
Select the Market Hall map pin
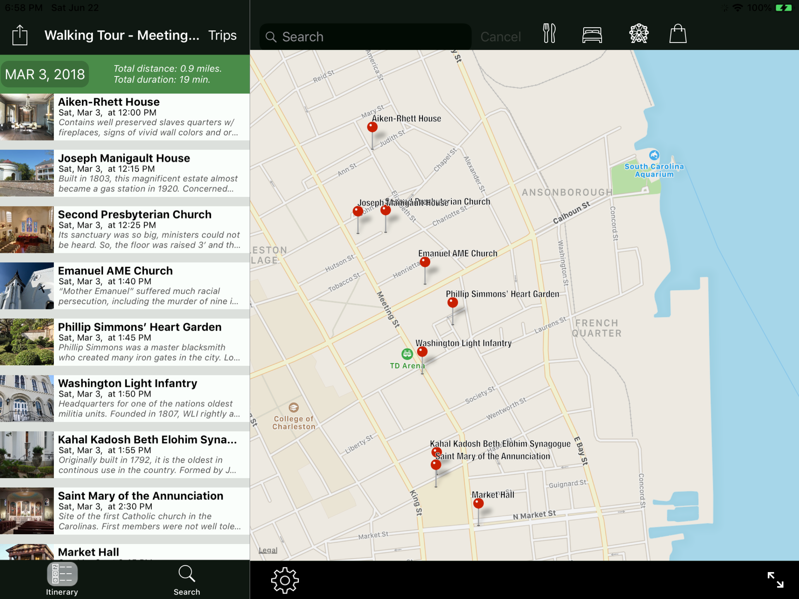pyautogui.click(x=478, y=503)
